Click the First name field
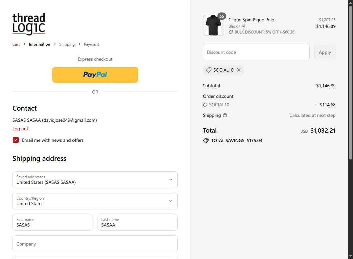 (53, 222)
